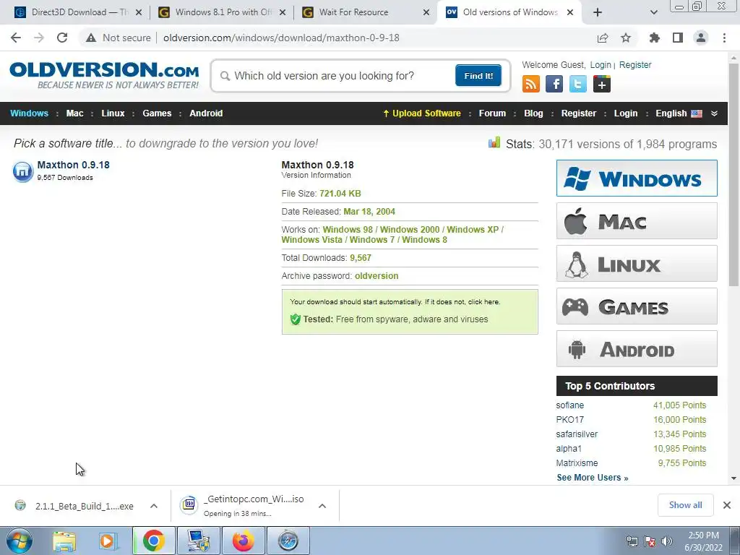Expand options for 2.1.1_Beta_Build exe download

click(154, 506)
